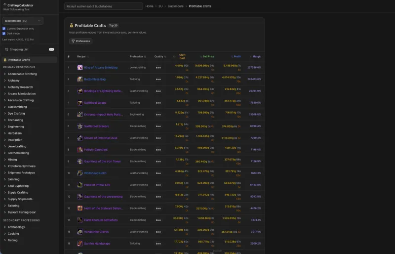The height and width of the screenshot is (254, 395).
Task: Open the Professions filter button
Action: [x=80, y=41]
